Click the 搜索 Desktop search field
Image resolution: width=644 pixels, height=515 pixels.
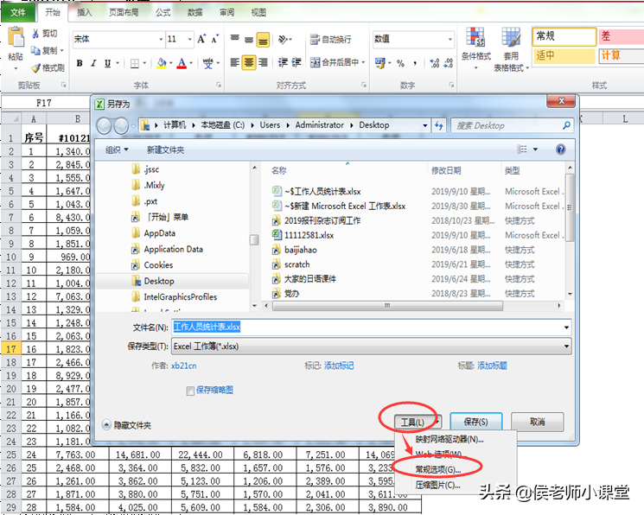click(512, 125)
